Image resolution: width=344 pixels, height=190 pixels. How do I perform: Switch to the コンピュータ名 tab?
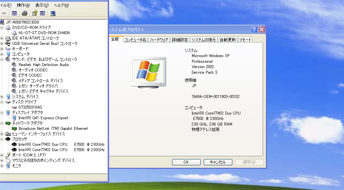point(135,40)
